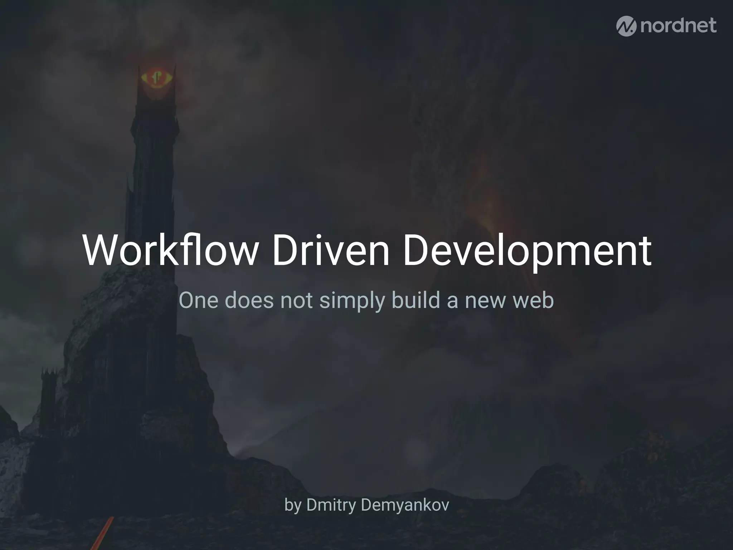
Task: Click the author name Dmitry Demyankov
Action: pyautogui.click(x=377, y=505)
